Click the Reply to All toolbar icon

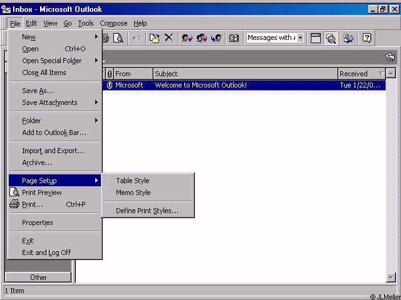(202, 38)
